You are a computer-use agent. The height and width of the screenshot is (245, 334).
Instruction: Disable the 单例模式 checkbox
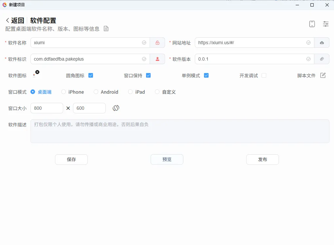(206, 75)
